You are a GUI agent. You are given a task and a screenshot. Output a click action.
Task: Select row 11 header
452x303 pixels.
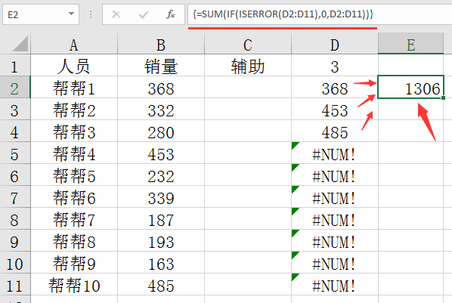click(14, 285)
